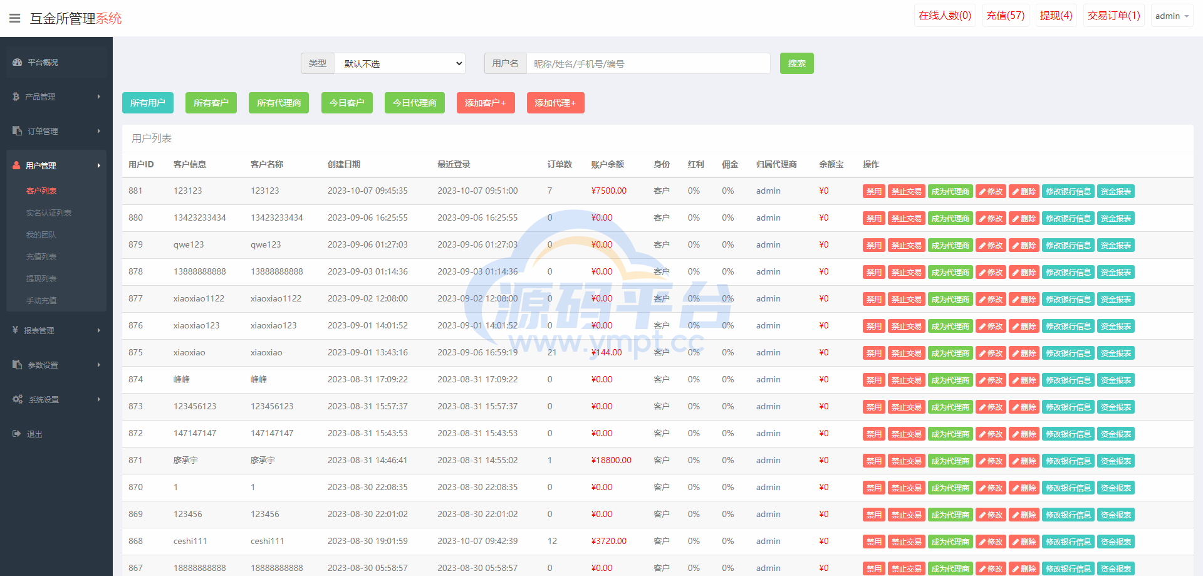Click 修改银行信息 for user 876
The height and width of the screenshot is (576, 1203).
tap(1068, 326)
